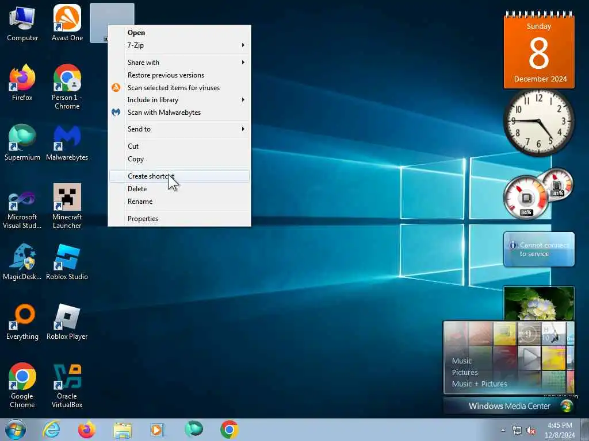
Task: Choose Scan selected items for viruses
Action: [x=179, y=87]
